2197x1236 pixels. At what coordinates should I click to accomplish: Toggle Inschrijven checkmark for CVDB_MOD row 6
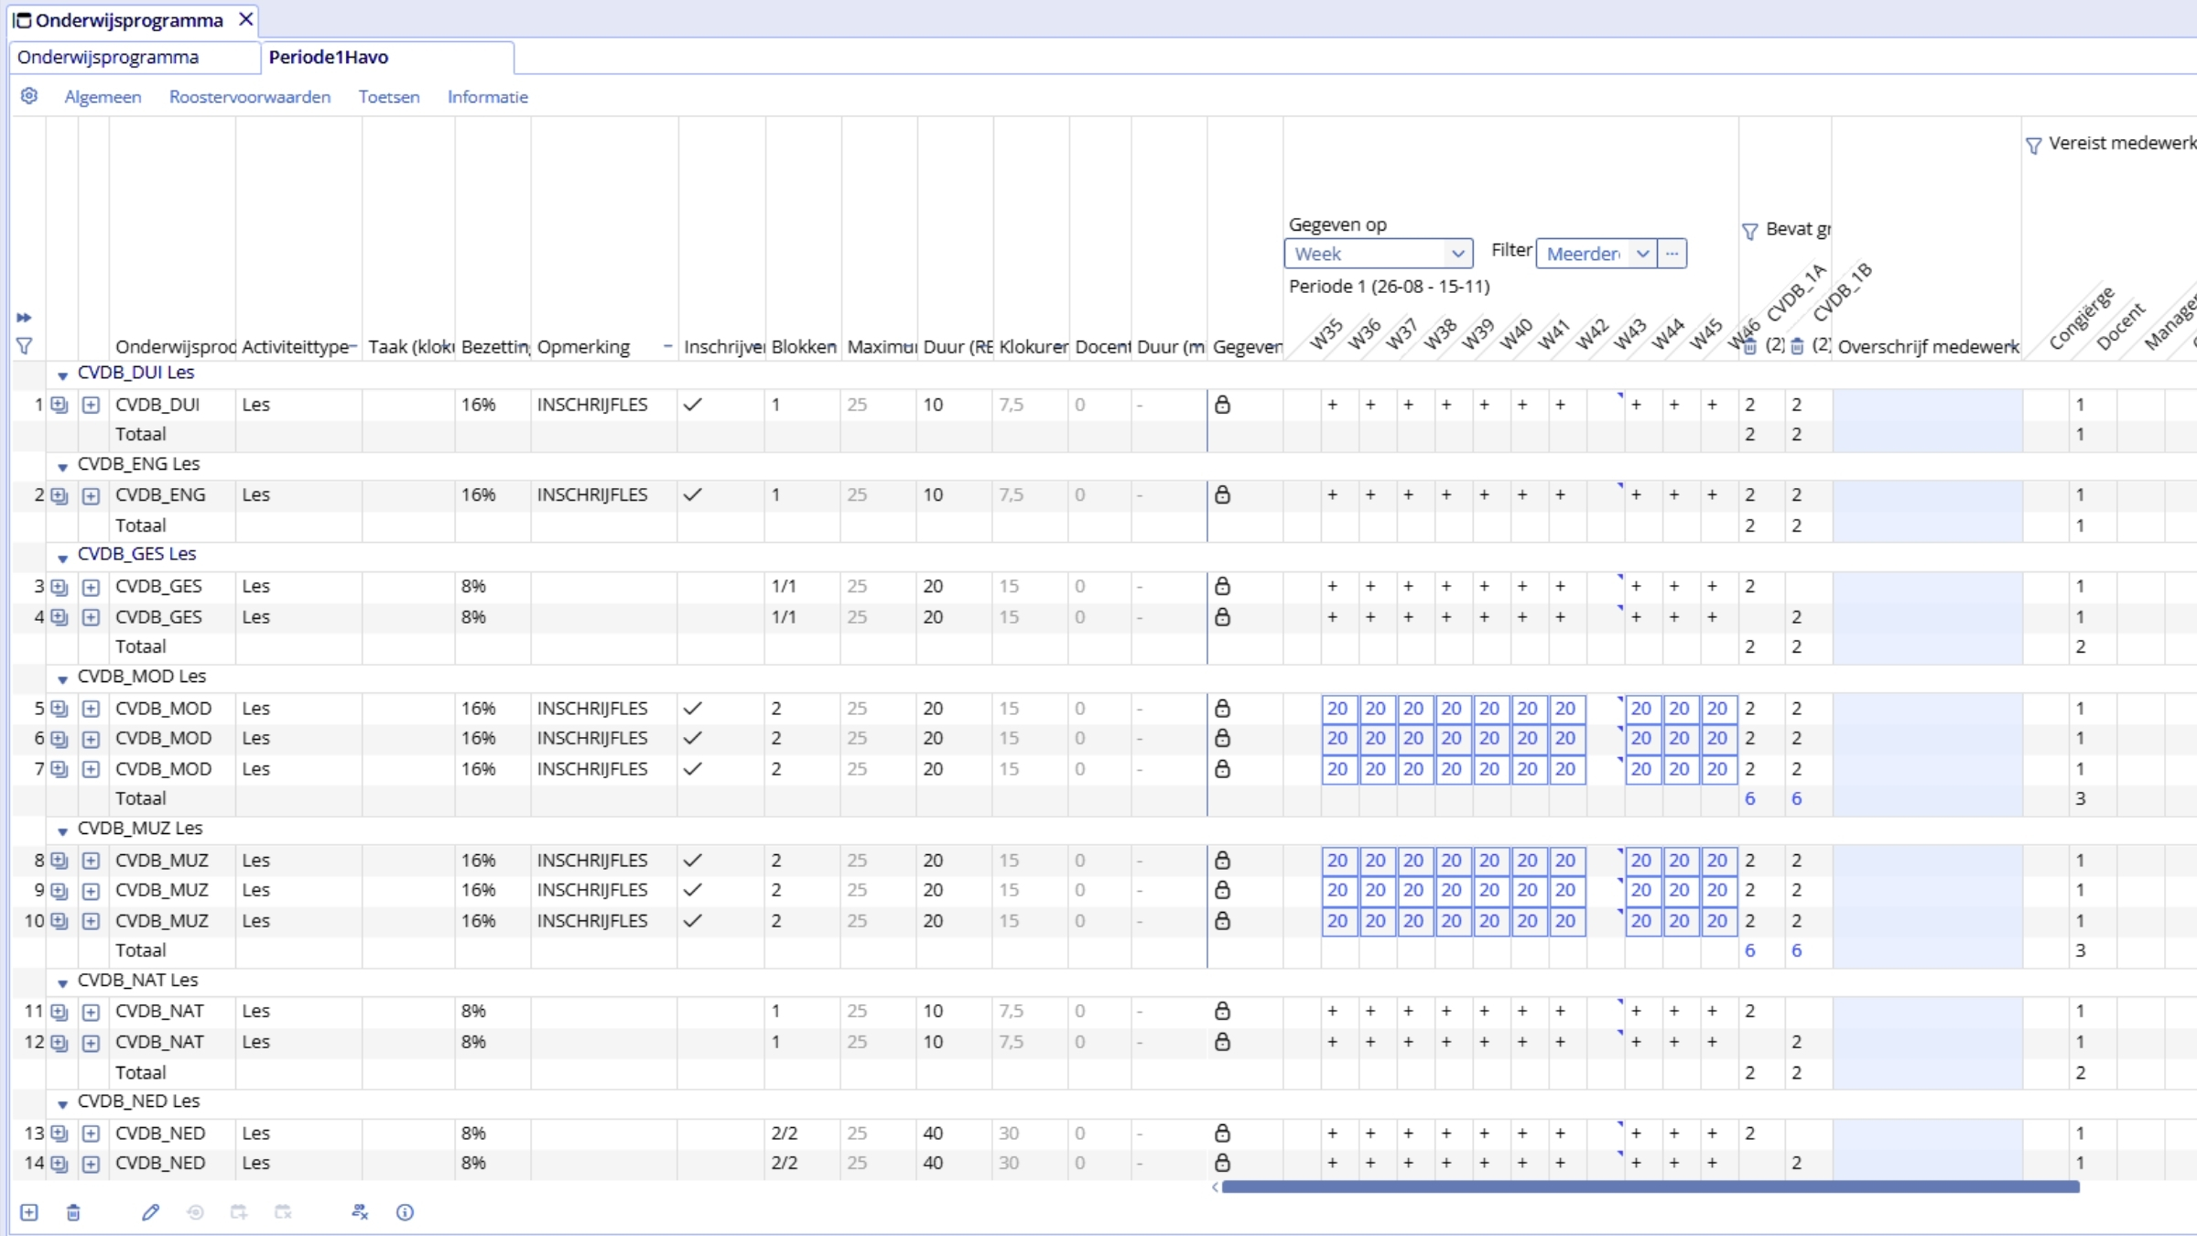pyautogui.click(x=693, y=738)
